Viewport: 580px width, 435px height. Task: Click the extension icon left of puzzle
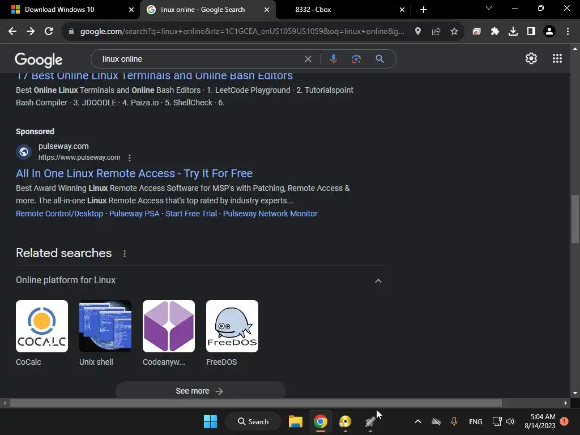(x=476, y=32)
